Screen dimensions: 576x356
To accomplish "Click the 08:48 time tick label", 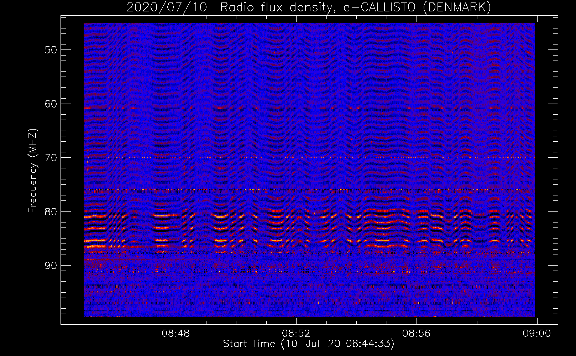I will pos(176,334).
